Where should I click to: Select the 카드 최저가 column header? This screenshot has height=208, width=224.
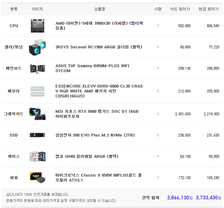(x=180, y=9)
